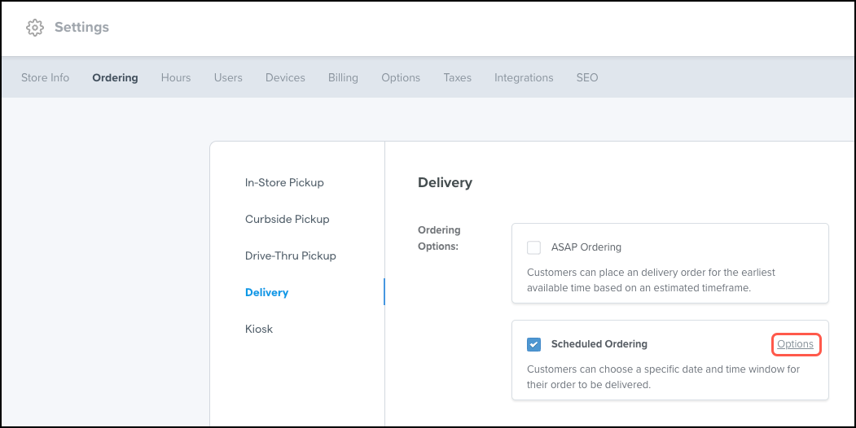Click the Settings gear icon
This screenshot has height=428, width=856.
tap(35, 28)
